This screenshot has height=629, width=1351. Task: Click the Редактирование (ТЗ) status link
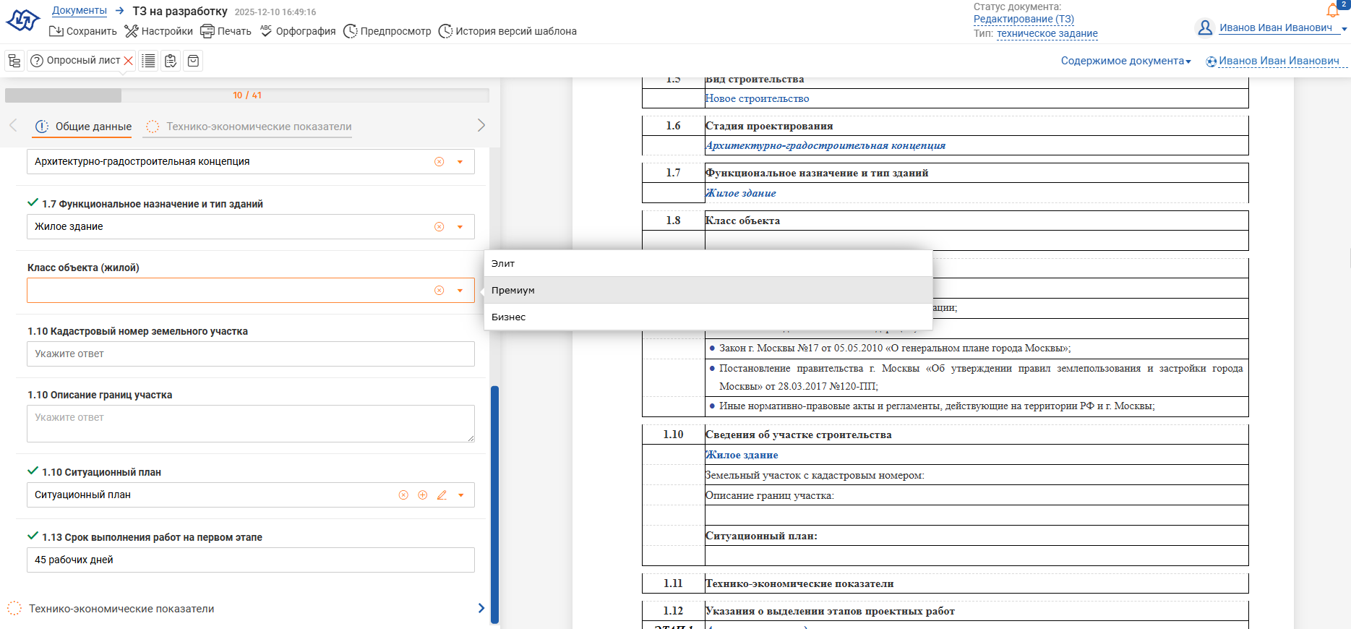pos(1024,19)
